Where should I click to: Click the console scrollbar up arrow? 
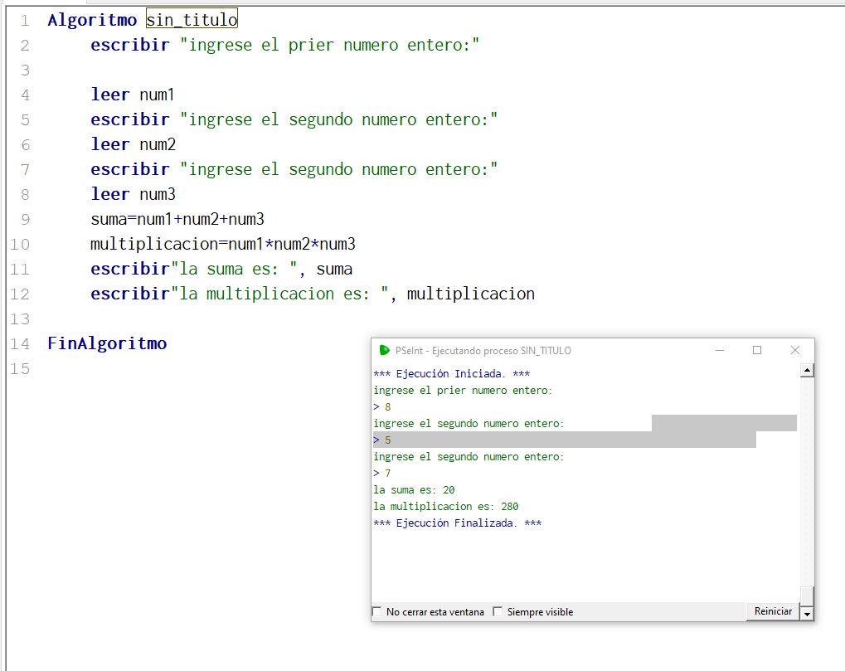click(x=807, y=372)
